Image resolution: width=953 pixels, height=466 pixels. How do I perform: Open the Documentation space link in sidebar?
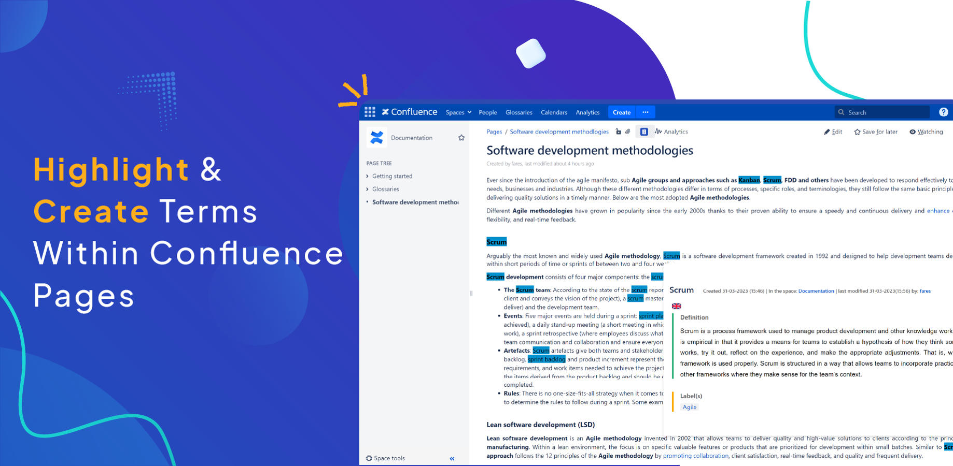coord(411,138)
